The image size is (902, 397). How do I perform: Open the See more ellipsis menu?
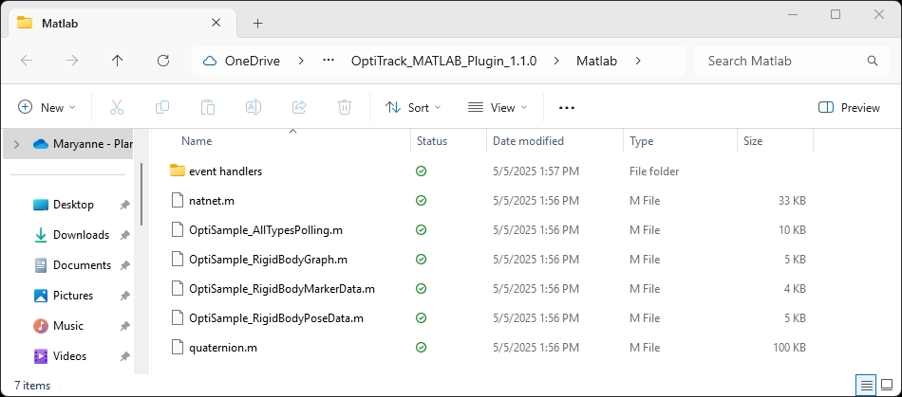click(x=567, y=108)
